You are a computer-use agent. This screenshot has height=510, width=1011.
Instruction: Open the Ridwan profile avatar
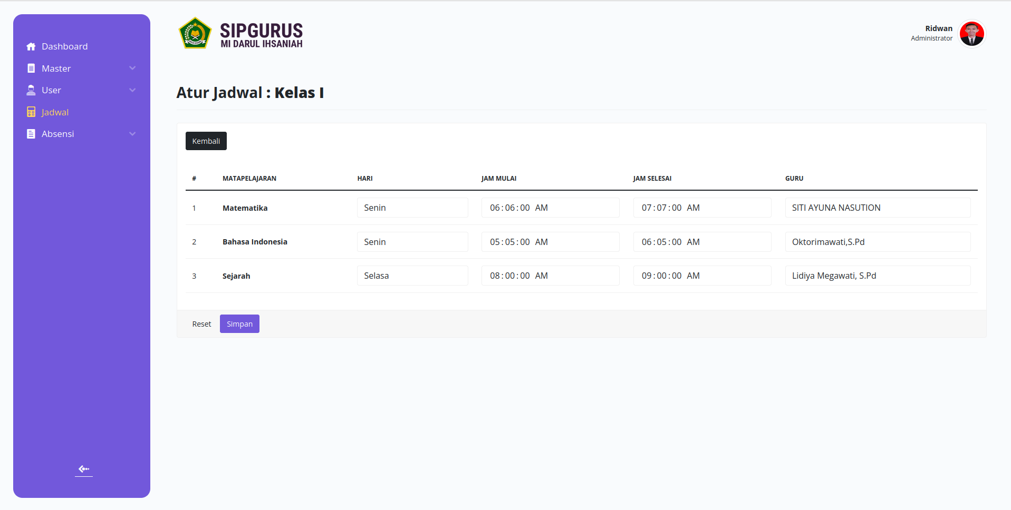click(971, 34)
